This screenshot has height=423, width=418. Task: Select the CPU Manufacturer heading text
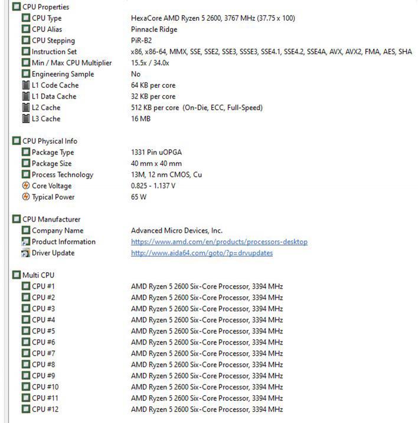(51, 219)
